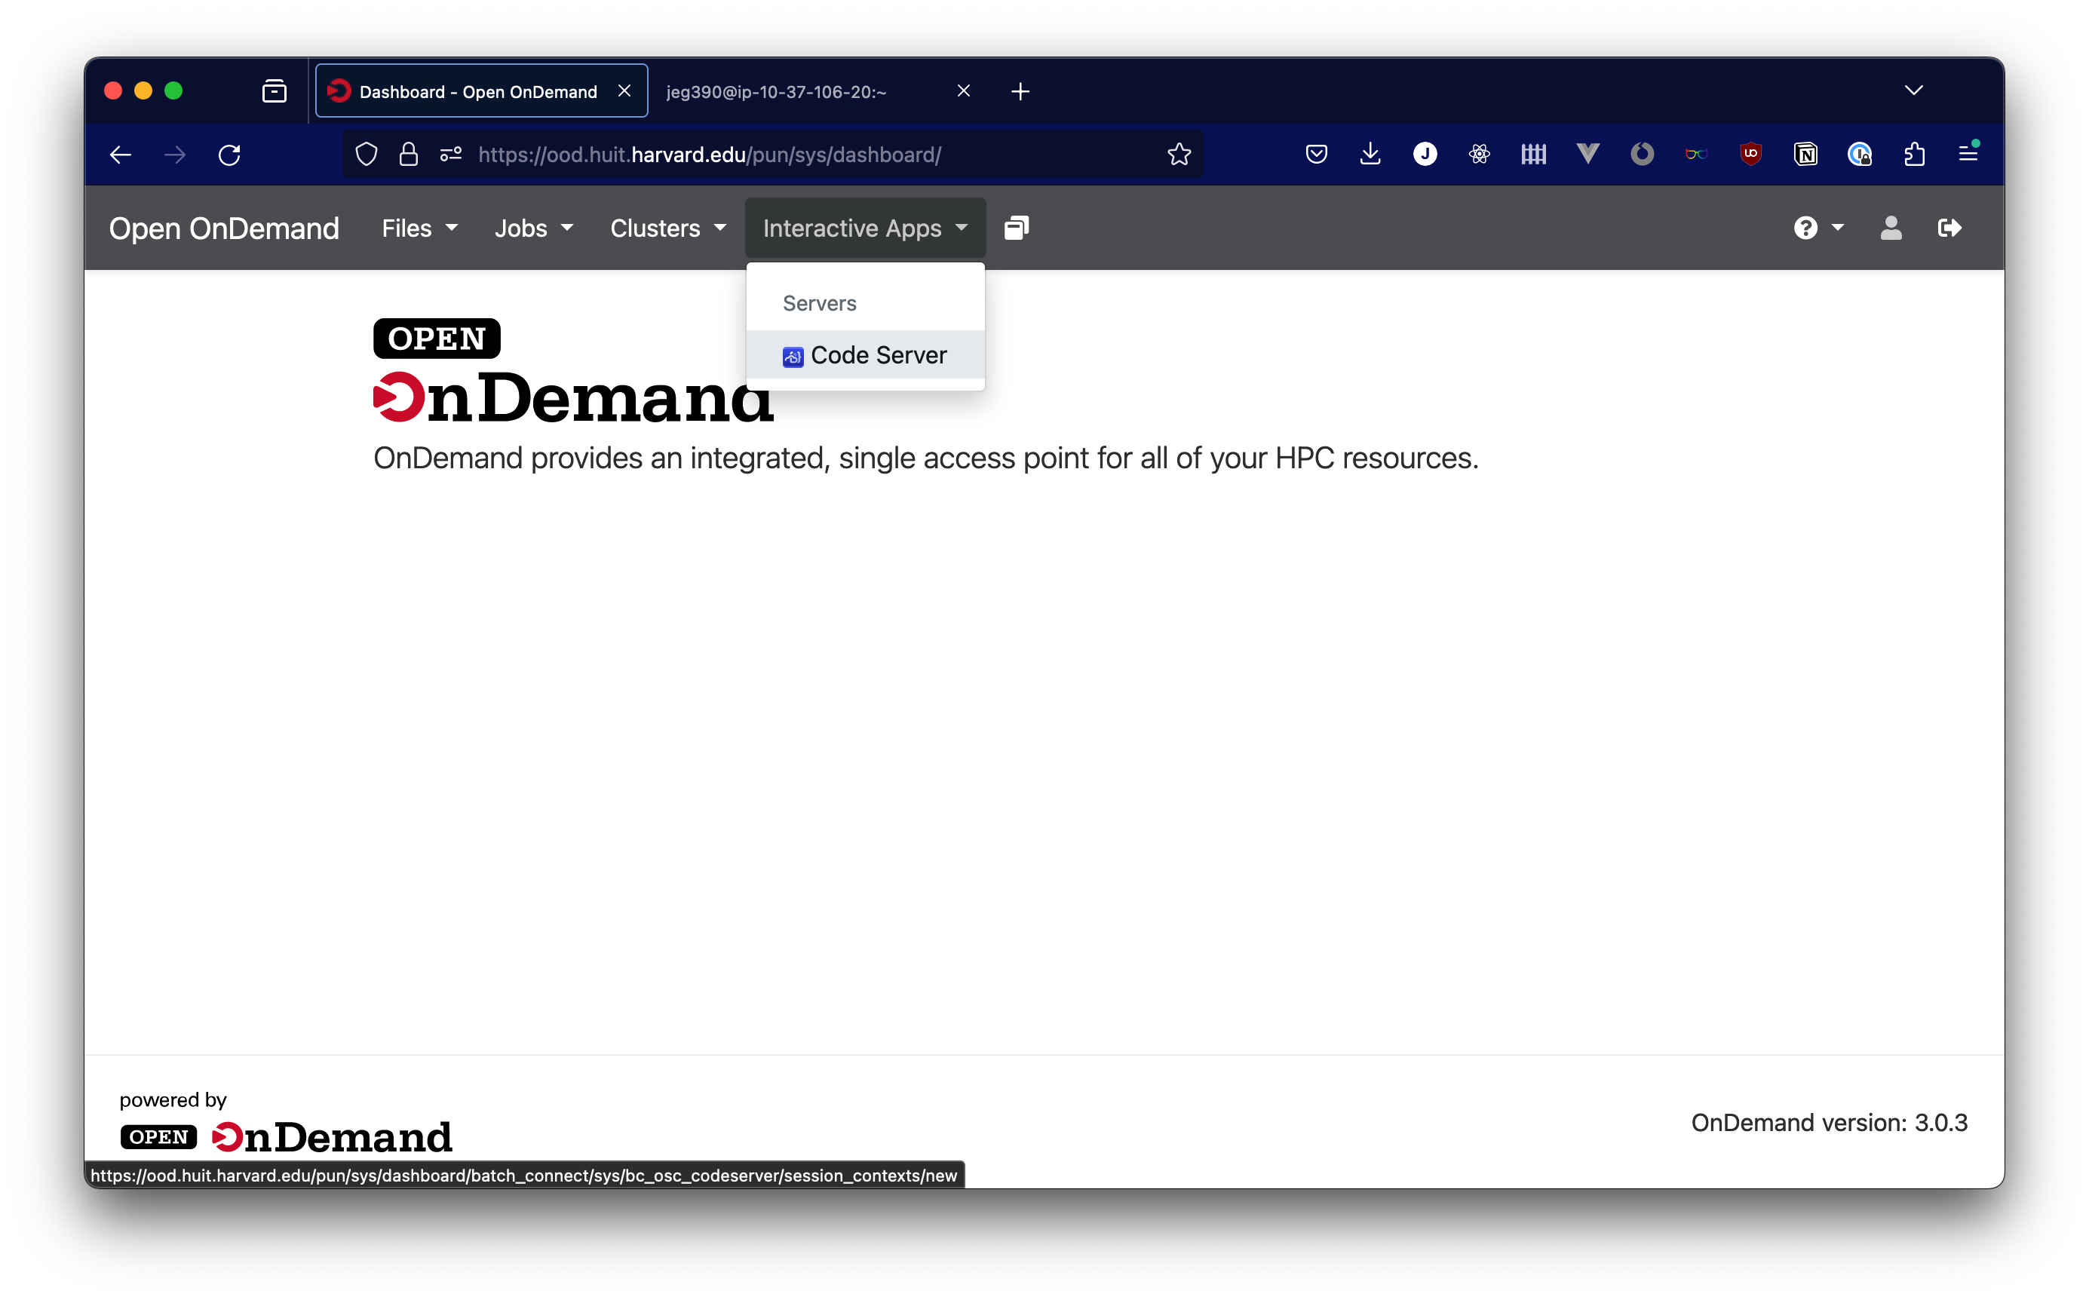Click the user profile icon

click(1890, 228)
